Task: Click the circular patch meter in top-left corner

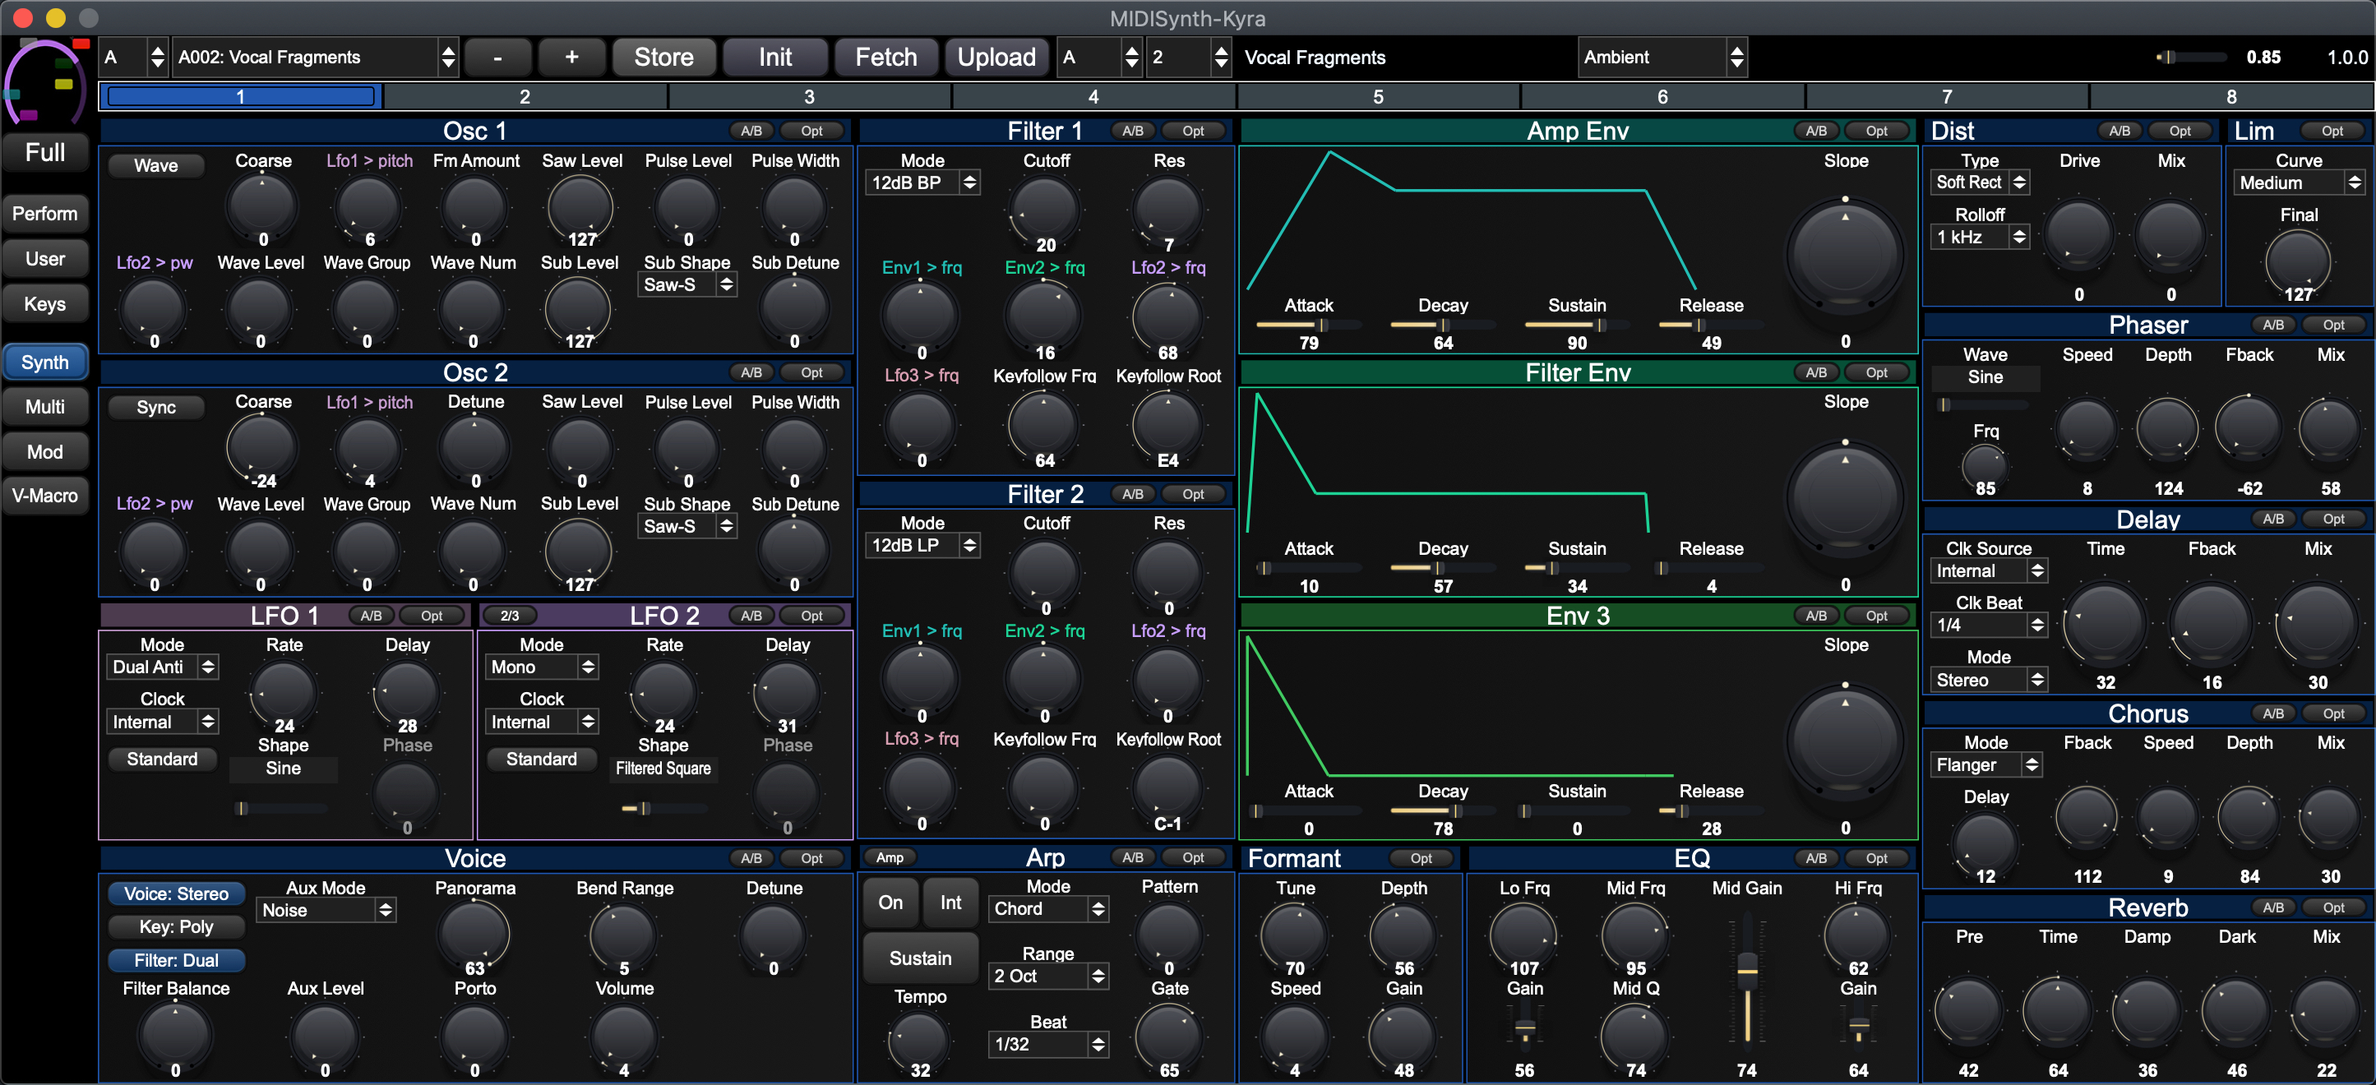Action: (x=44, y=85)
